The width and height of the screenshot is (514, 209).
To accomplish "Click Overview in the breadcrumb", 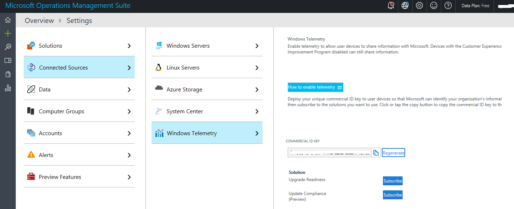I will (x=39, y=20).
